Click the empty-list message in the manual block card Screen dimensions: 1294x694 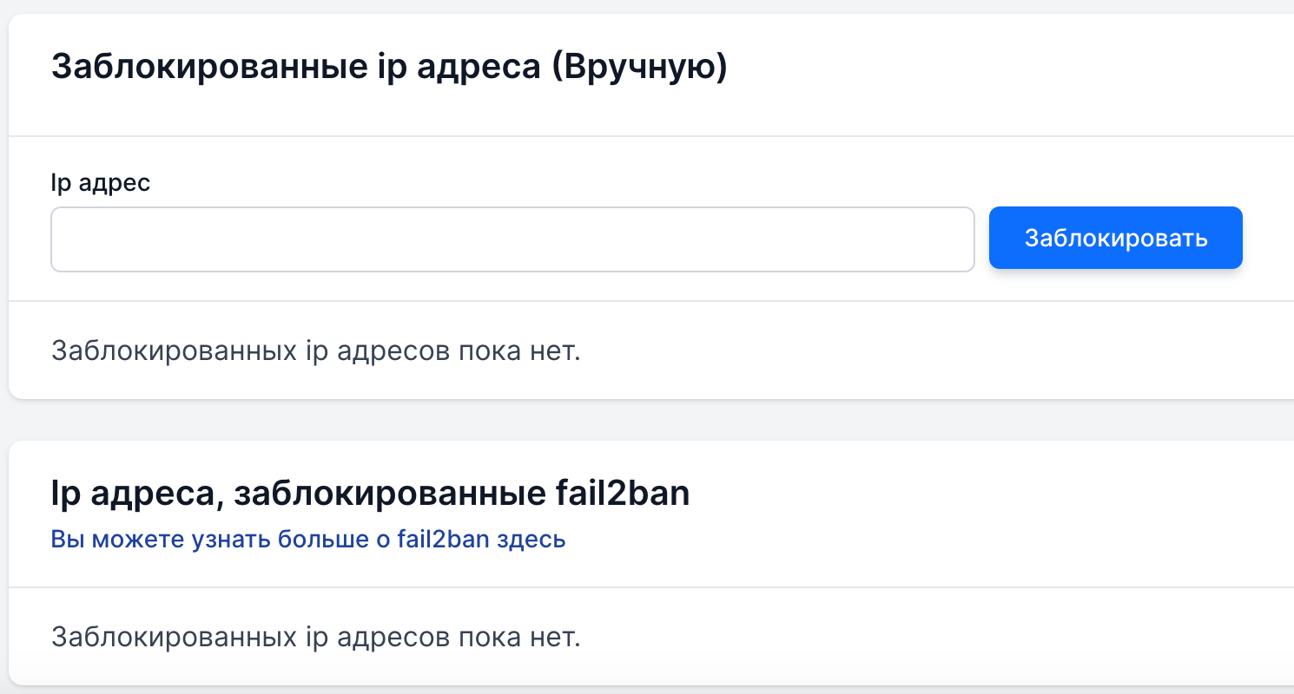tap(315, 351)
